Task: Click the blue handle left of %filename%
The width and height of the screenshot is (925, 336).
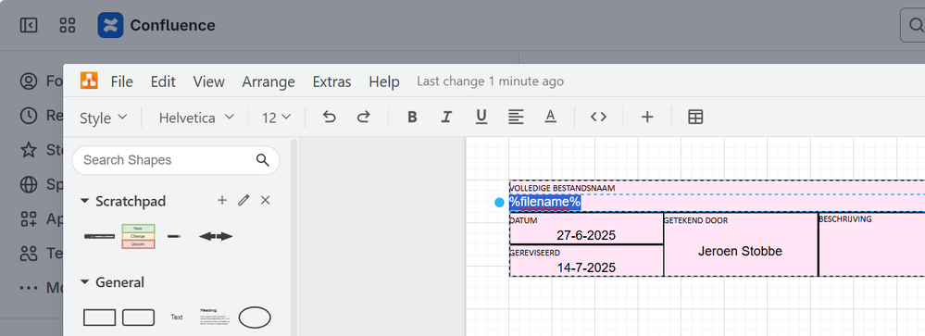Action: click(500, 203)
